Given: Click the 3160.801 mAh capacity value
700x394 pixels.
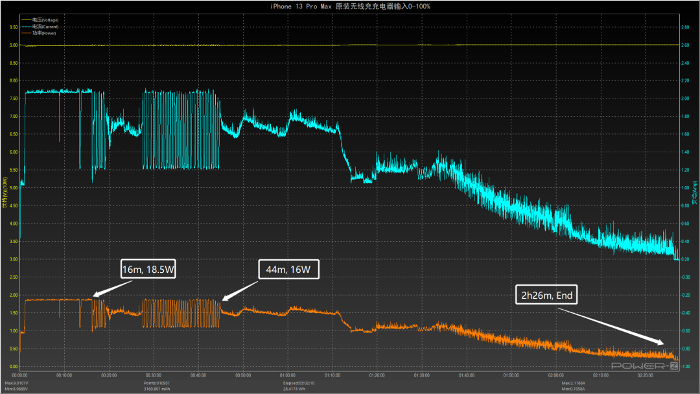Looking at the screenshot, I should (x=157, y=389).
